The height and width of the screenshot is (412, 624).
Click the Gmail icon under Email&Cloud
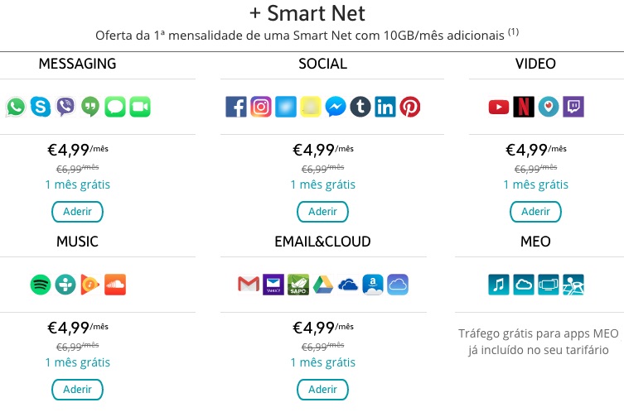[249, 285]
